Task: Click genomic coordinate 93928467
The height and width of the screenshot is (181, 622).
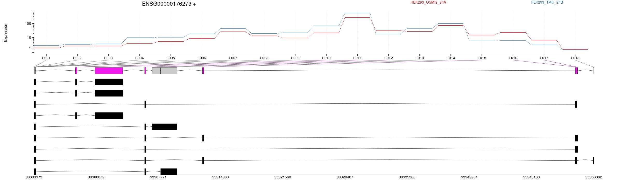Action: pyautogui.click(x=345, y=177)
